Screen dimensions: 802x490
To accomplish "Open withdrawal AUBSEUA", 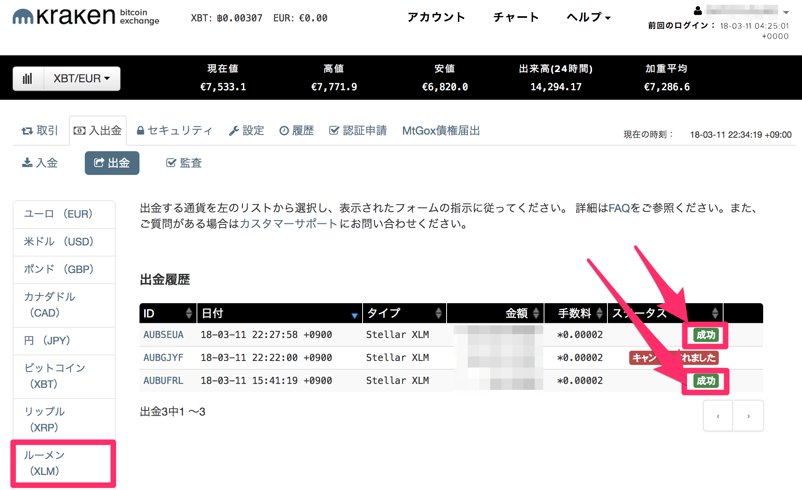I will coord(163,335).
